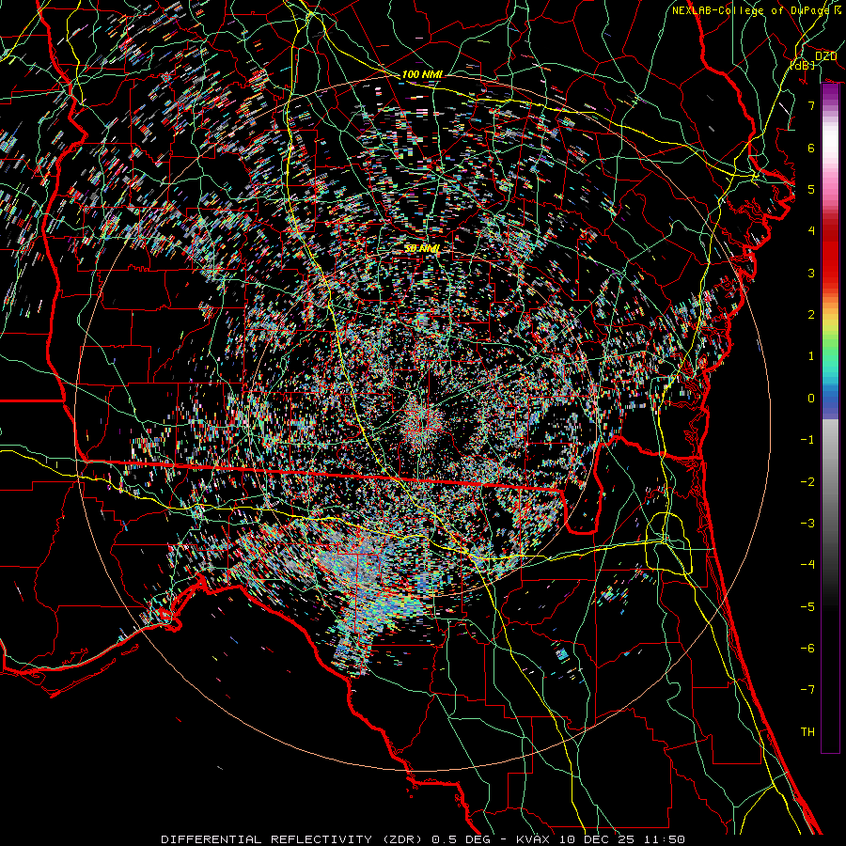Click the '0.5 DEG' elevation angle text
This screenshot has height=846, width=846.
(461, 839)
